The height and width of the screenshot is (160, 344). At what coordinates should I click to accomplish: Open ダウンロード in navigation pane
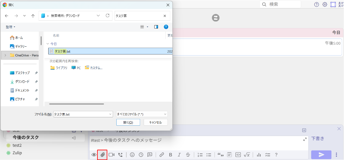coord(20,82)
